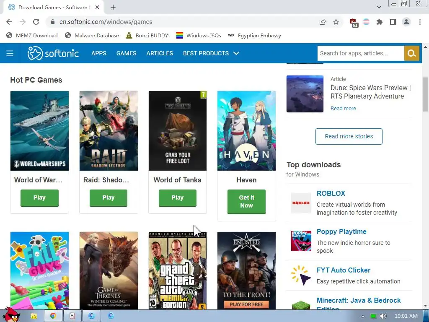Click Read more under Dune article
The image size is (429, 322).
(x=343, y=109)
